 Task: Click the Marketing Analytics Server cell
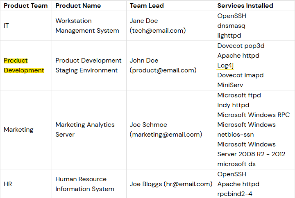click(x=85, y=130)
